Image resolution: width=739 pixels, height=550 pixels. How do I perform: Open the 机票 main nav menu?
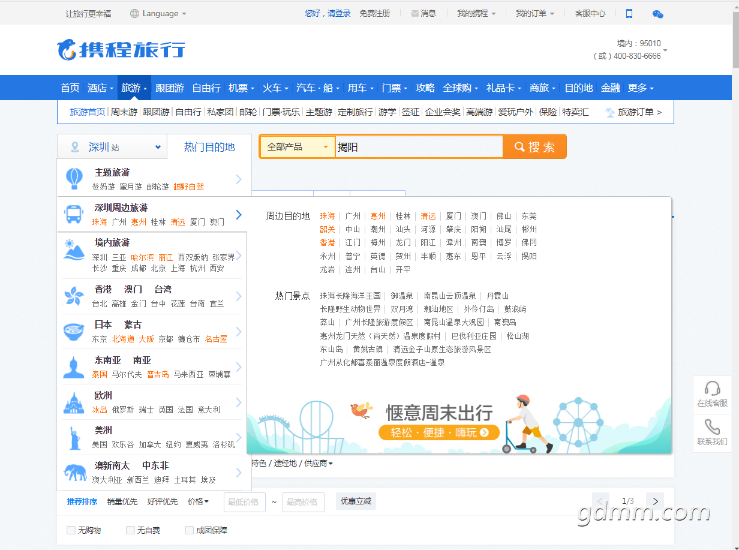click(x=241, y=88)
